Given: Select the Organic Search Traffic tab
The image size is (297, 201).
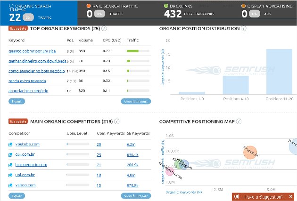Looking at the screenshot, I should pos(39,13).
